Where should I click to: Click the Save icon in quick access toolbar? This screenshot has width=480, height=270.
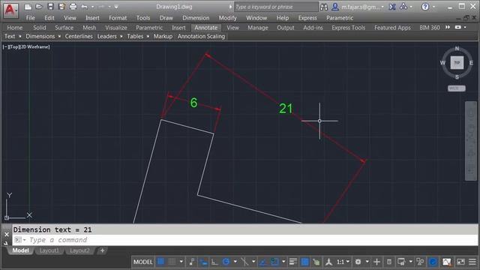[50, 7]
